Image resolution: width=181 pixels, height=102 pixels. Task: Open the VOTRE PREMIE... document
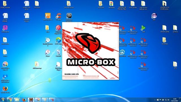pos(5,18)
